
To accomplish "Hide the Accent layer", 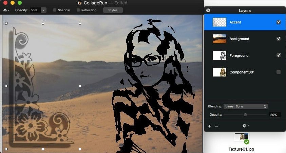I will 279,22.
